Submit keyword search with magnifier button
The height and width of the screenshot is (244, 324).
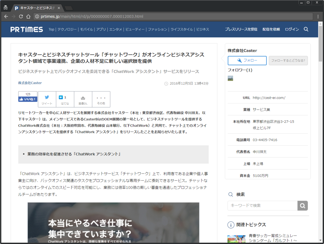(x=302, y=206)
